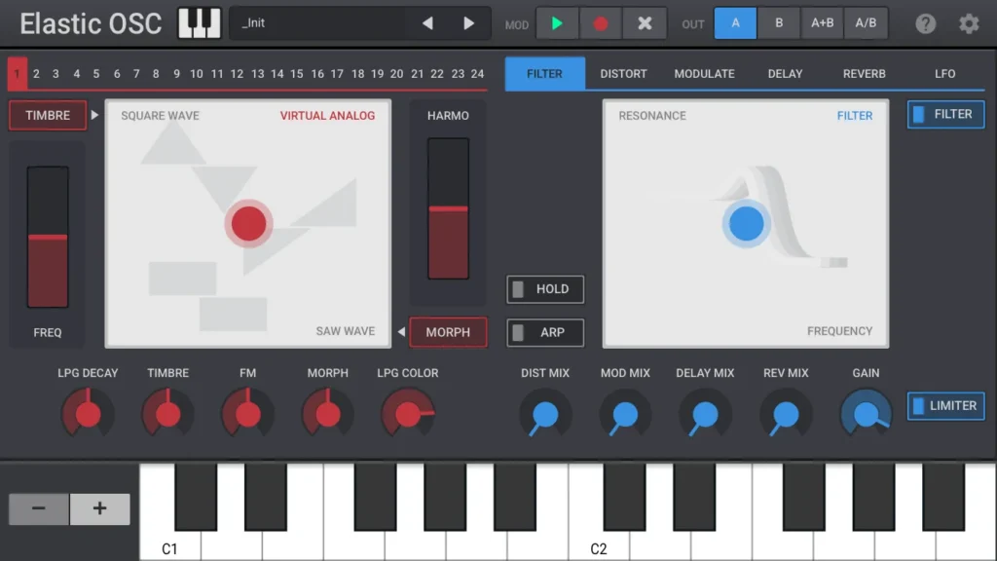
Task: Switch to the DISTORT tab
Action: (623, 74)
